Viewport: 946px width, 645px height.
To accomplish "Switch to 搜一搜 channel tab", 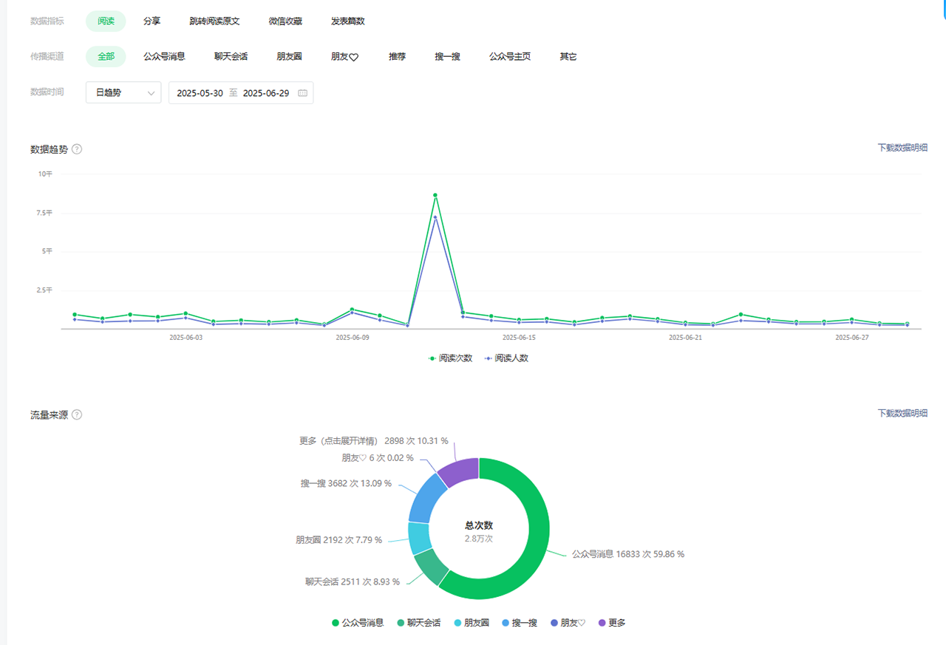I will point(447,56).
